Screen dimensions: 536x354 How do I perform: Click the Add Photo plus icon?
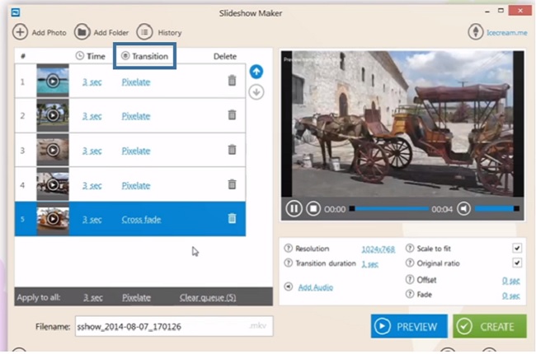point(20,32)
